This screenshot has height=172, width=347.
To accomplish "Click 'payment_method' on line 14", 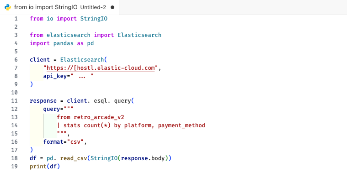I will point(182,125).
